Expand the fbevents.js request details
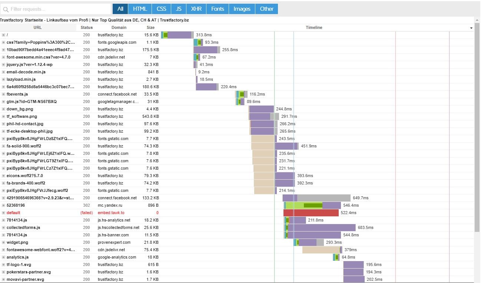Viewport: 481px width, 283px height. (x=3, y=94)
